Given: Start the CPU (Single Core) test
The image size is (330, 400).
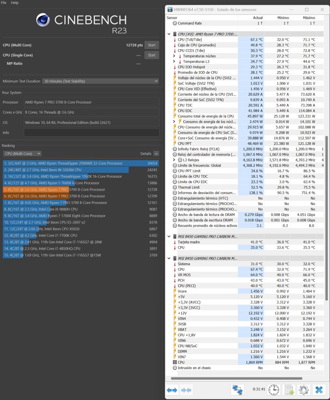Looking at the screenshot, I should point(152,55).
